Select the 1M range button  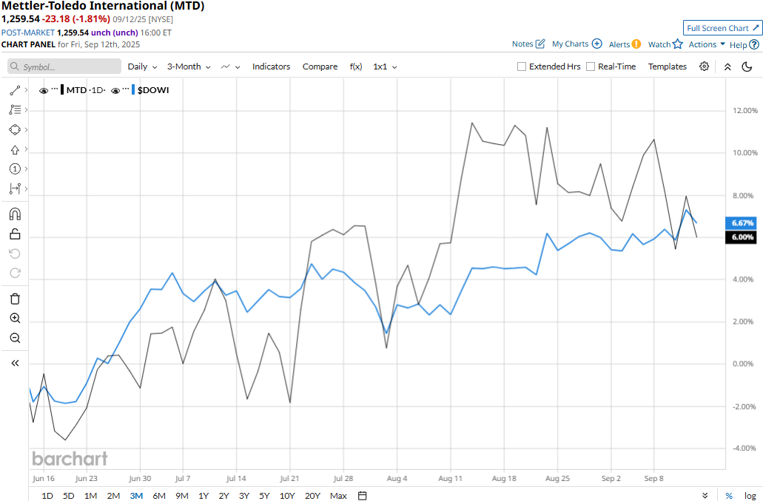pos(90,496)
